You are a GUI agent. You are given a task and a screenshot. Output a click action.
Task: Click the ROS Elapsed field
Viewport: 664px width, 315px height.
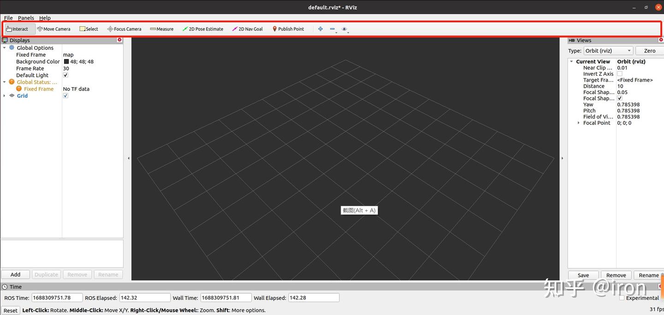click(145, 298)
